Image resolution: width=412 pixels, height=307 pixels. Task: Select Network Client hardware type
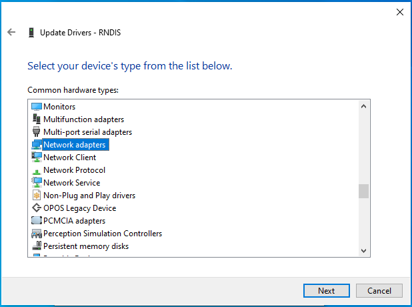click(69, 158)
